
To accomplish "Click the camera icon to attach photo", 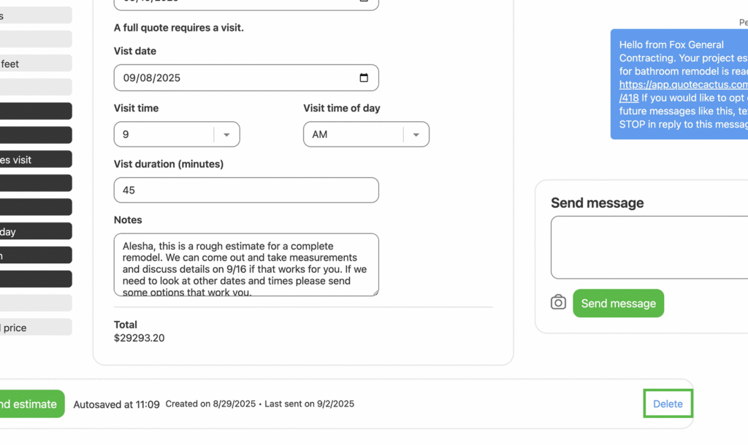I will tap(558, 302).
